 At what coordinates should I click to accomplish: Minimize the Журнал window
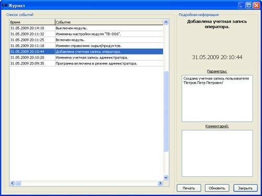click(241, 6)
